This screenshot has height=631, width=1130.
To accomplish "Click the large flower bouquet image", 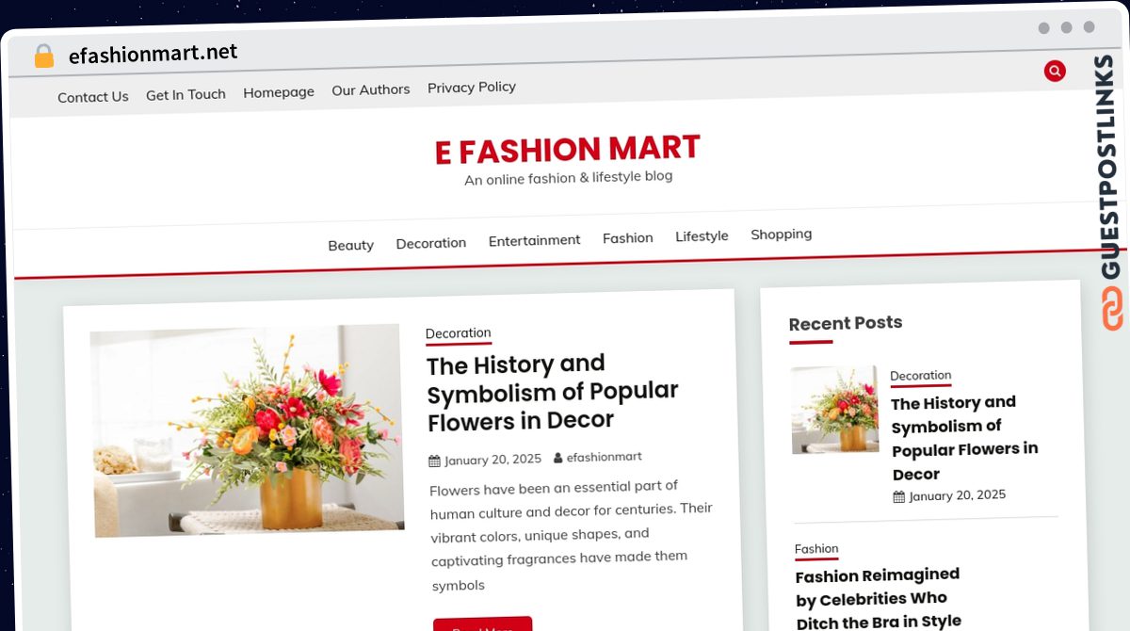I will (248, 430).
